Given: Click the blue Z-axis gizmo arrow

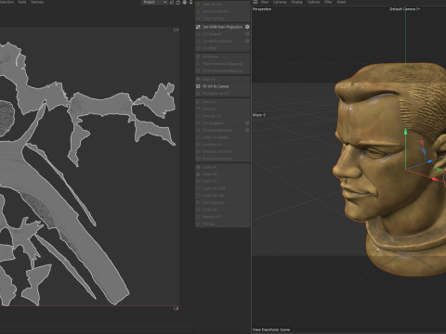Looking at the screenshot, I should pyautogui.click(x=429, y=161).
